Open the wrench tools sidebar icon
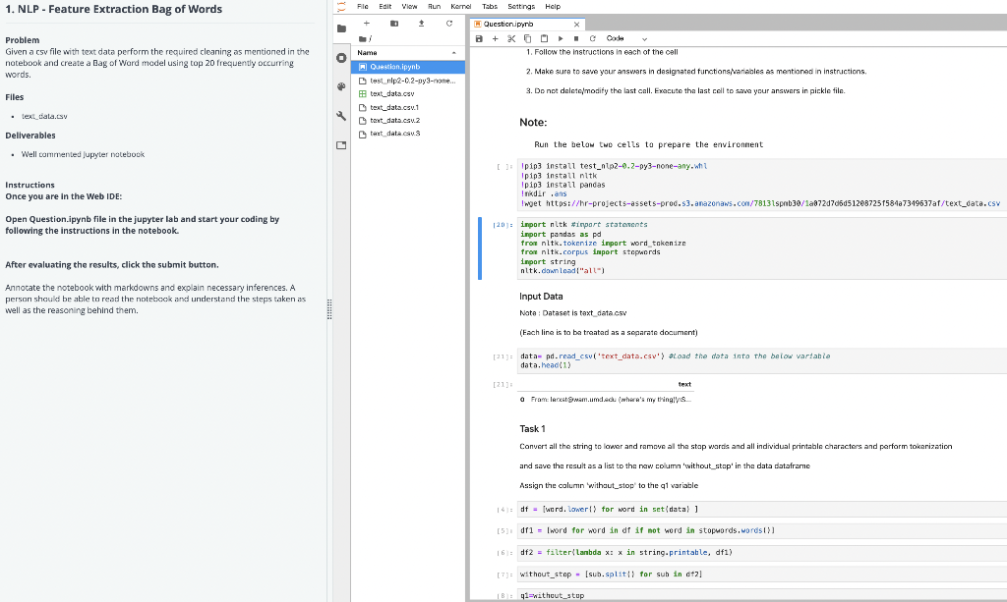The width and height of the screenshot is (1007, 602). pyautogui.click(x=341, y=116)
